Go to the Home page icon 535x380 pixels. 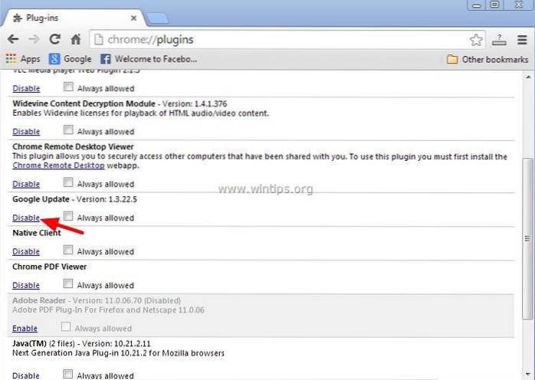pyautogui.click(x=76, y=38)
